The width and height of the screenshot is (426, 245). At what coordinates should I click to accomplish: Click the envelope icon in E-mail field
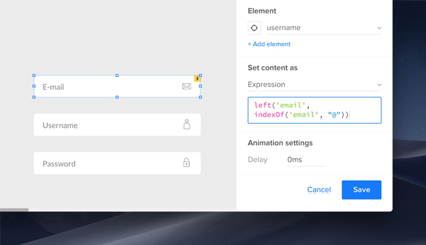point(187,86)
